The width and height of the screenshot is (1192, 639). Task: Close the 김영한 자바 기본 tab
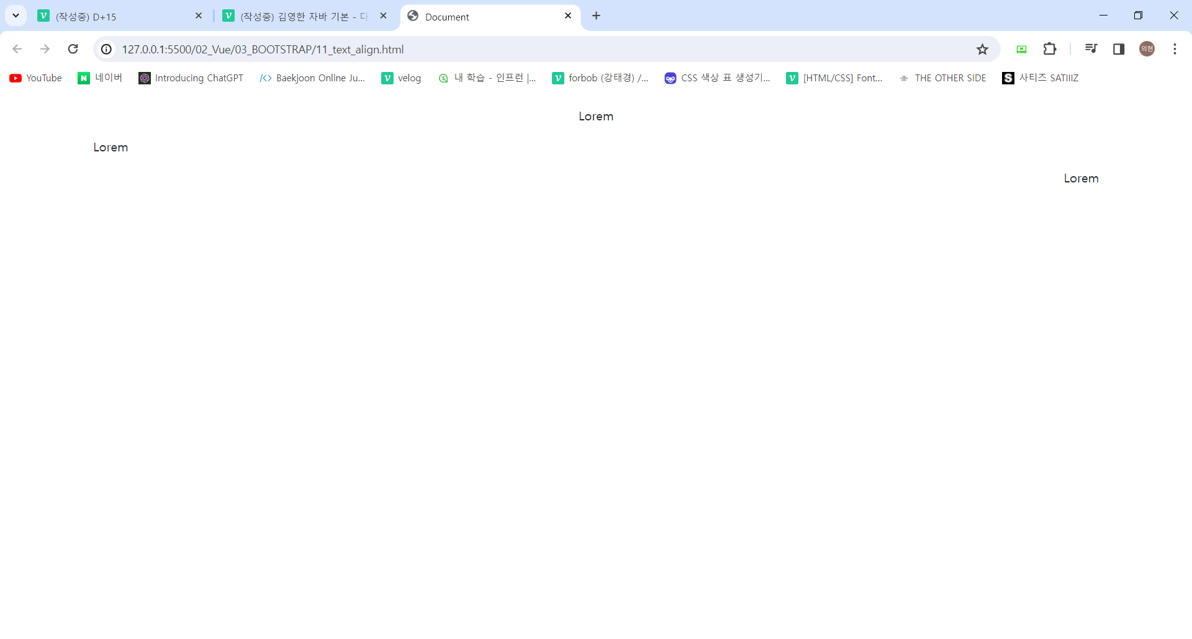click(x=383, y=16)
